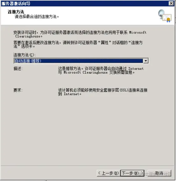Image resolution: width=176 pixels, height=181 pixels.
Task: Click the 请选择最合适的连接方法 subtitle
Action: coord(37,17)
